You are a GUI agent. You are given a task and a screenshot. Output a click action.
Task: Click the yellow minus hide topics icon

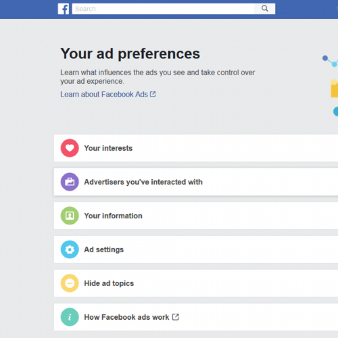(70, 283)
